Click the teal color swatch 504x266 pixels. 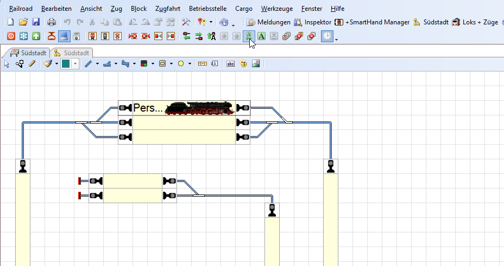(x=66, y=63)
